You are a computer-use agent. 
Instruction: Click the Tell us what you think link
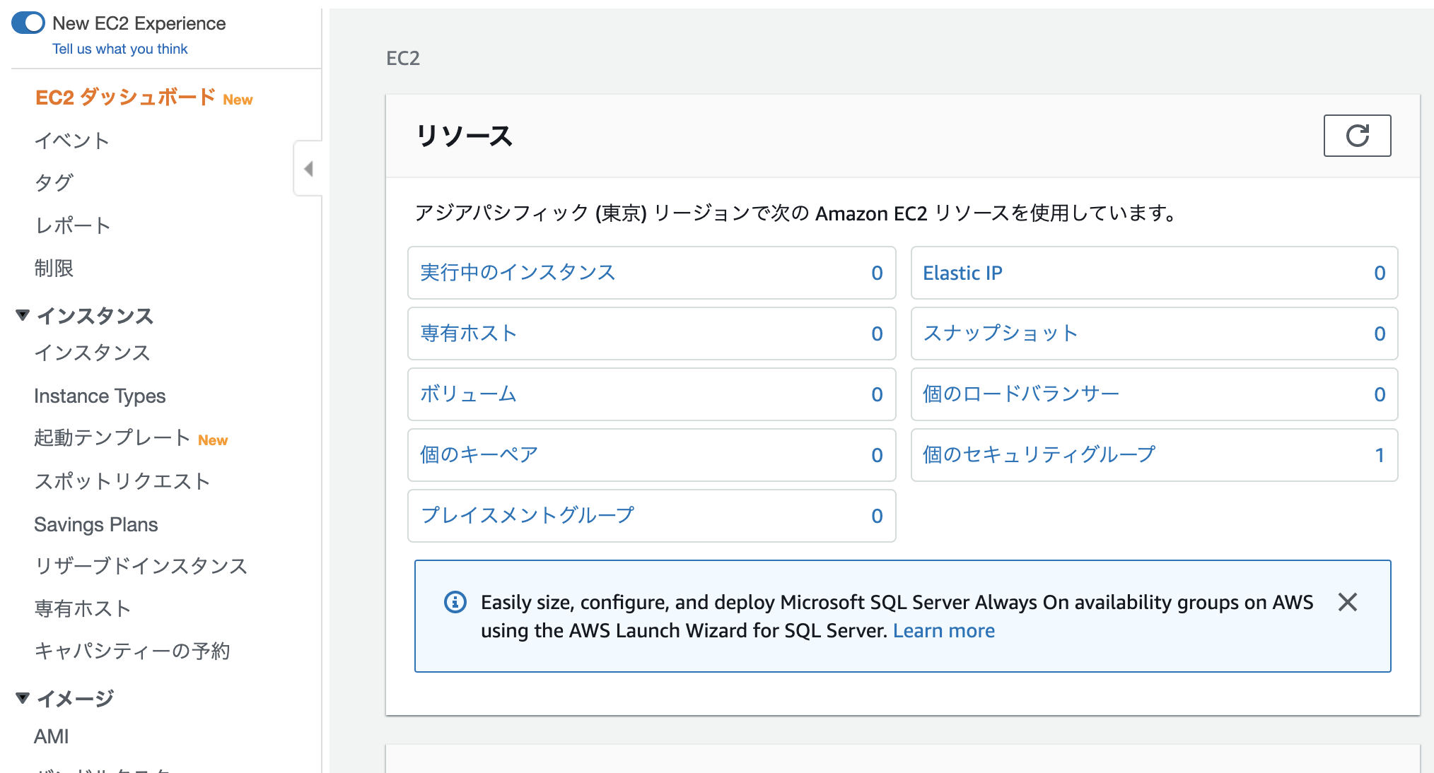(119, 49)
